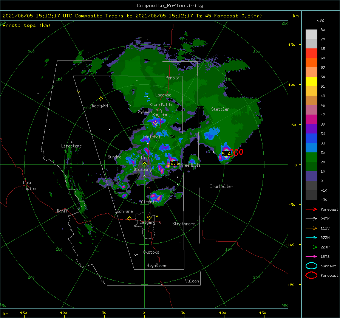This screenshot has width=340, height=318.
Task: Select the white 04DK arrow legend icon
Action: (x=311, y=219)
